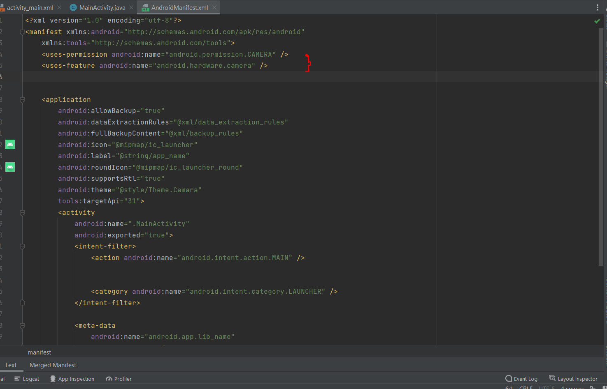607x389 pixels.
Task: Switch to the activity_main.xml tab
Action: [31, 7]
